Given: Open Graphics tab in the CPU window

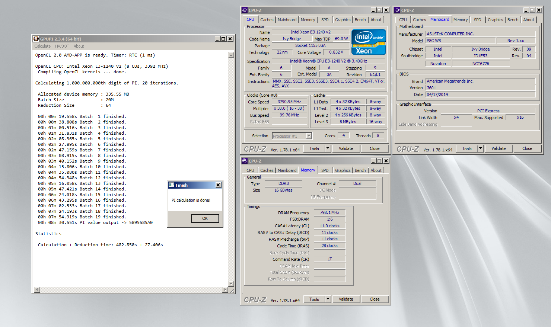Looking at the screenshot, I should pos(343,20).
